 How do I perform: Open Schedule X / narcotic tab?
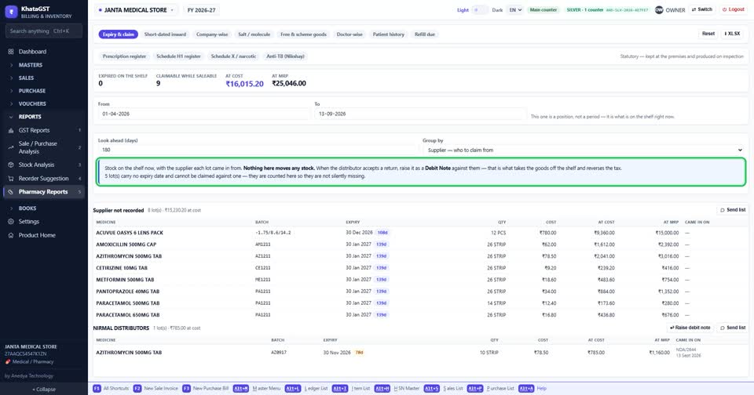pyautogui.click(x=233, y=56)
